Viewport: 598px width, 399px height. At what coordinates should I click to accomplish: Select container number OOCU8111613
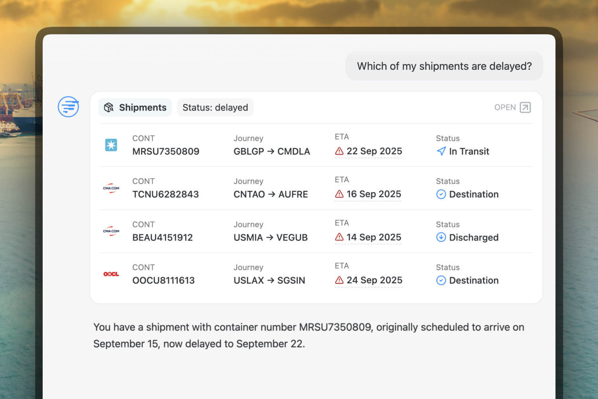click(x=163, y=280)
